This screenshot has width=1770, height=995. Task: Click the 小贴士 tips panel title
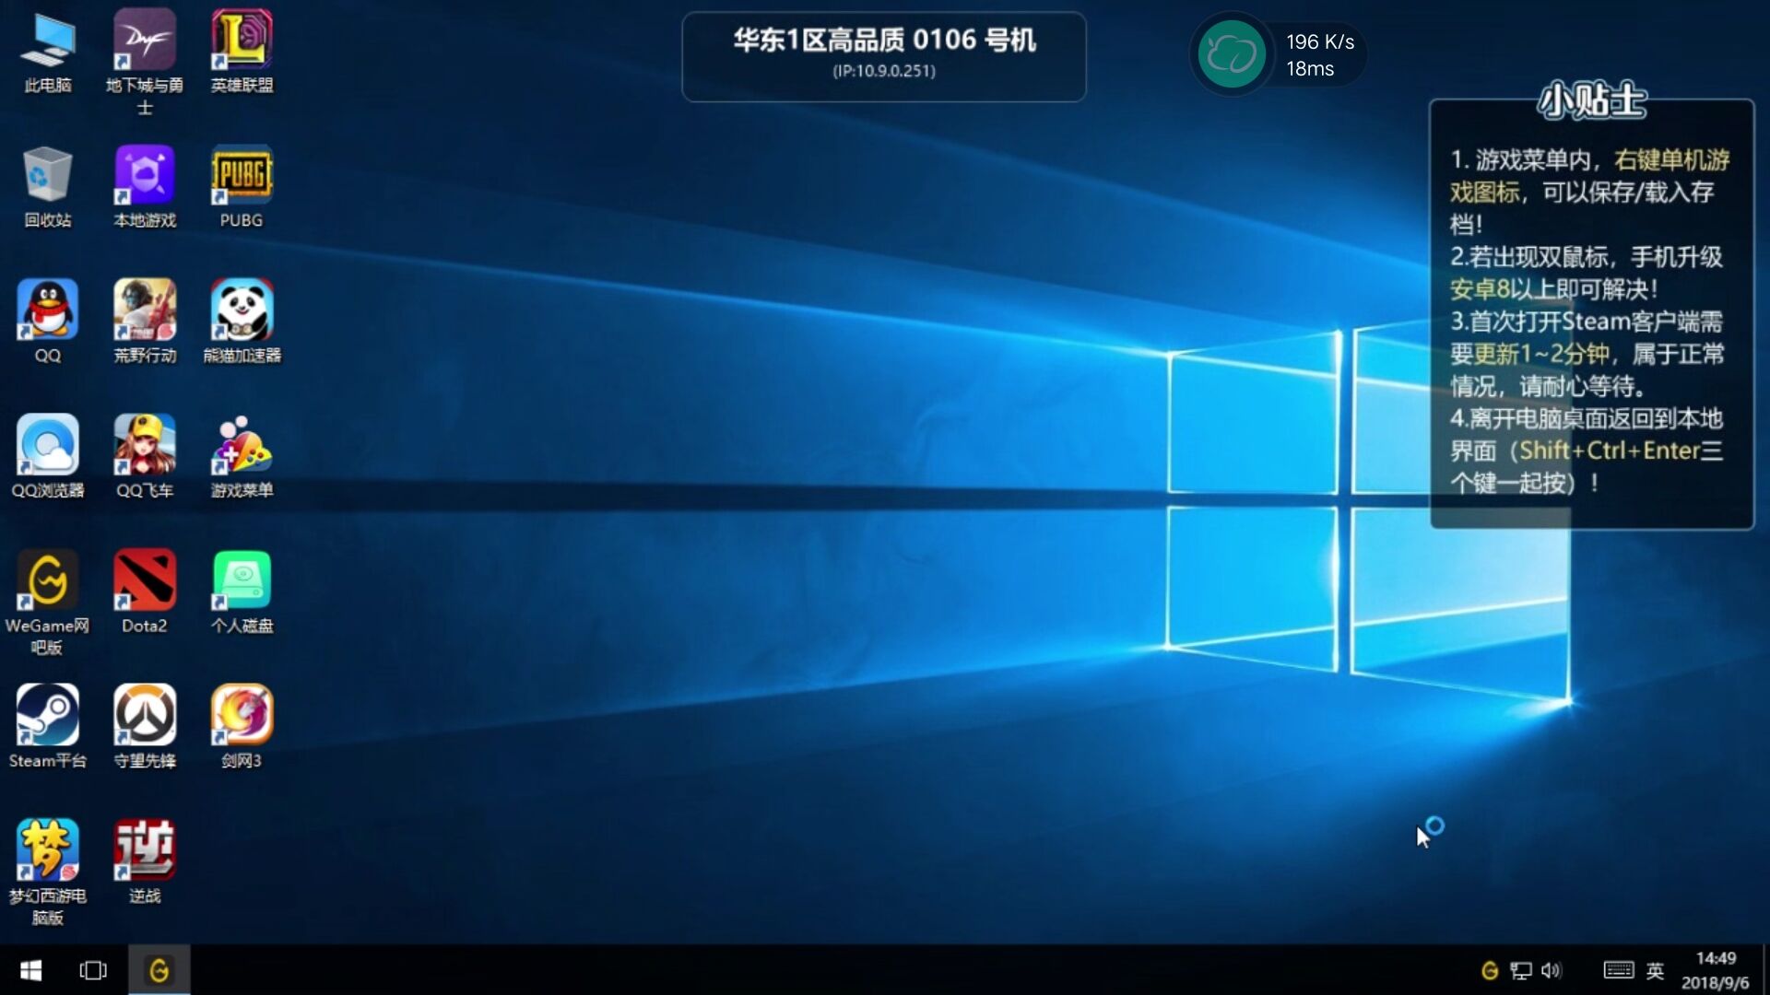[1591, 101]
